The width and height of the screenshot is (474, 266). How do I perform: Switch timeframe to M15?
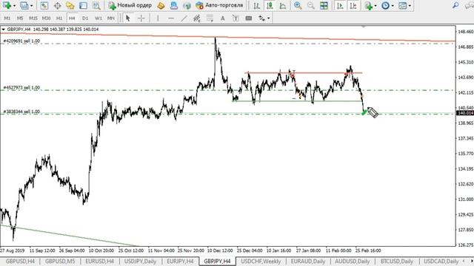point(33,18)
